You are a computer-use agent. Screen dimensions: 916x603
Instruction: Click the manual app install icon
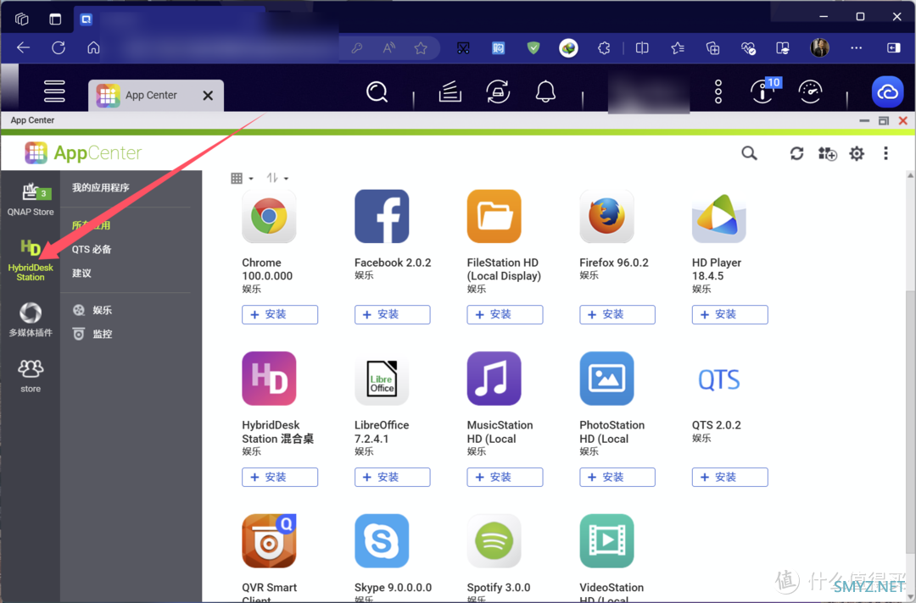(827, 153)
